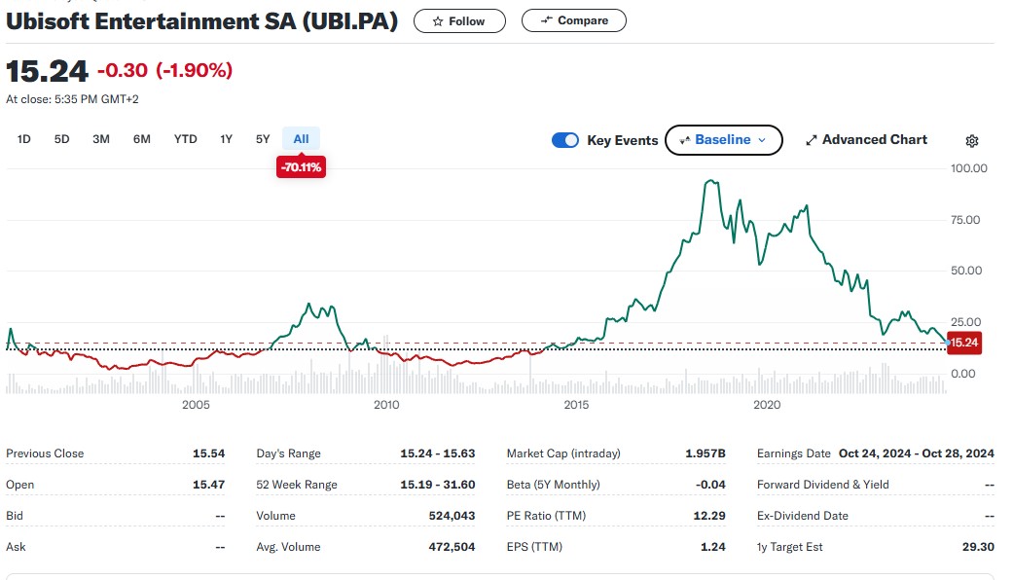Click the red -70.11% performance badge

click(x=301, y=167)
